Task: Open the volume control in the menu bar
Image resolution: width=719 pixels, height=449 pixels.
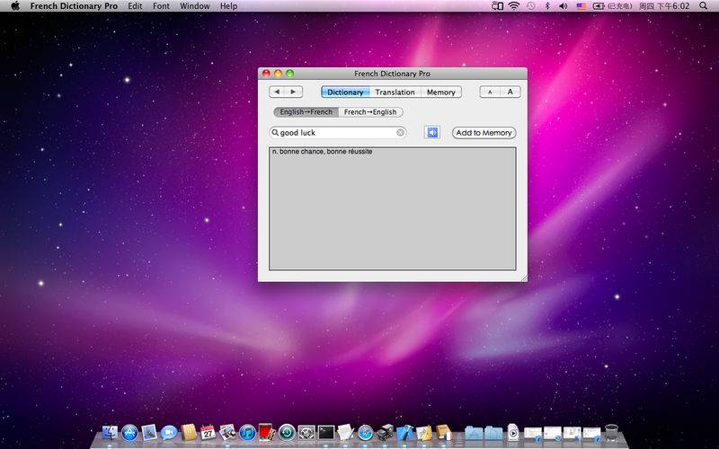Action: 564,6
